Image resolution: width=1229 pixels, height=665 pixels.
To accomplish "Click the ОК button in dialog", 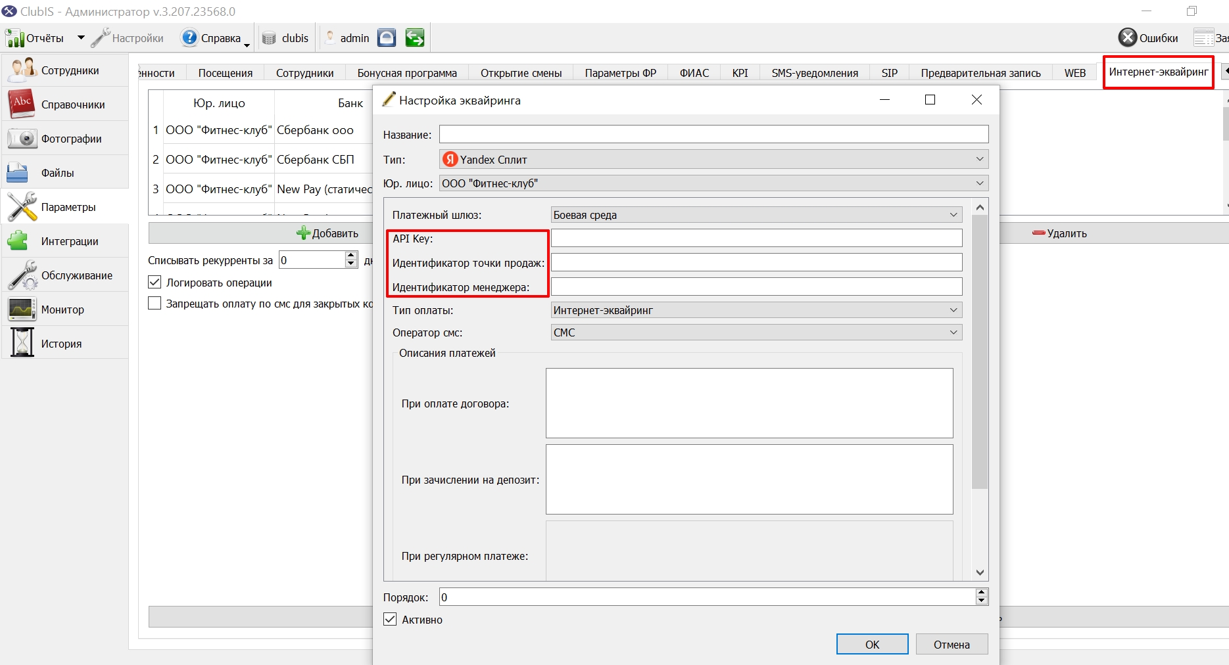I will [x=872, y=644].
